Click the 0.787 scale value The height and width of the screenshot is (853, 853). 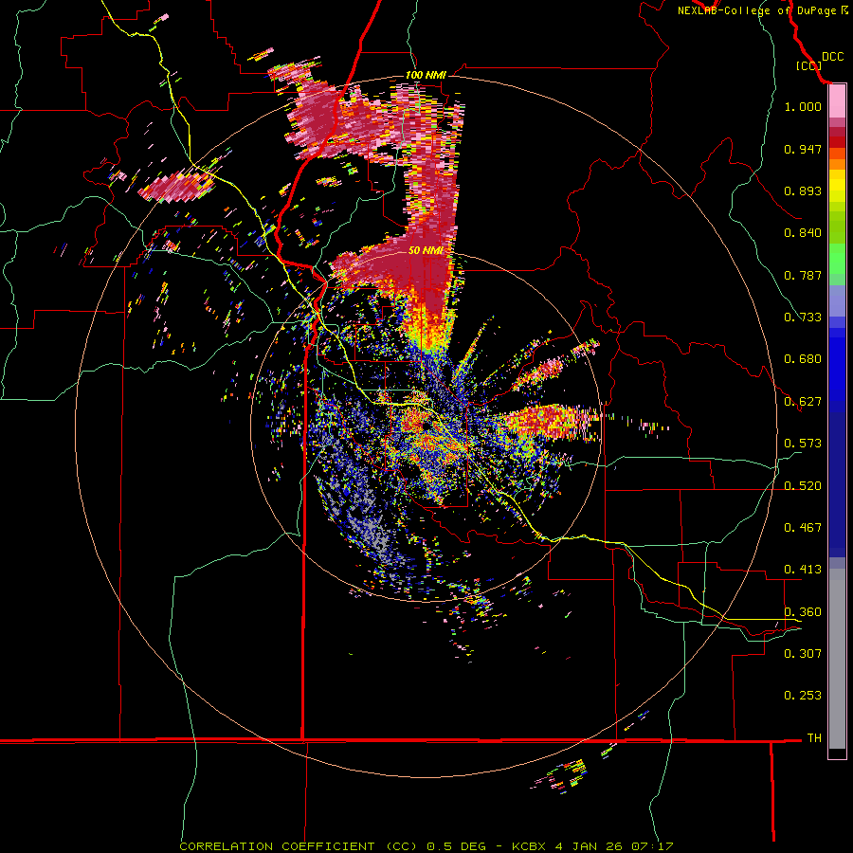click(803, 275)
